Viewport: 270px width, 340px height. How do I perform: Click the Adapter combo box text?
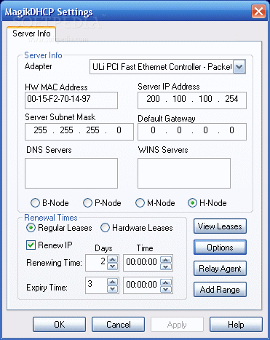(x=162, y=67)
